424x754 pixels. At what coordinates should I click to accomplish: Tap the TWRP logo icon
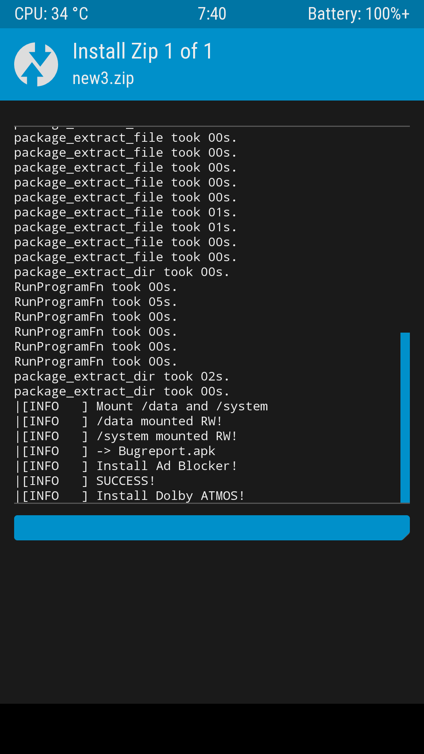(36, 64)
